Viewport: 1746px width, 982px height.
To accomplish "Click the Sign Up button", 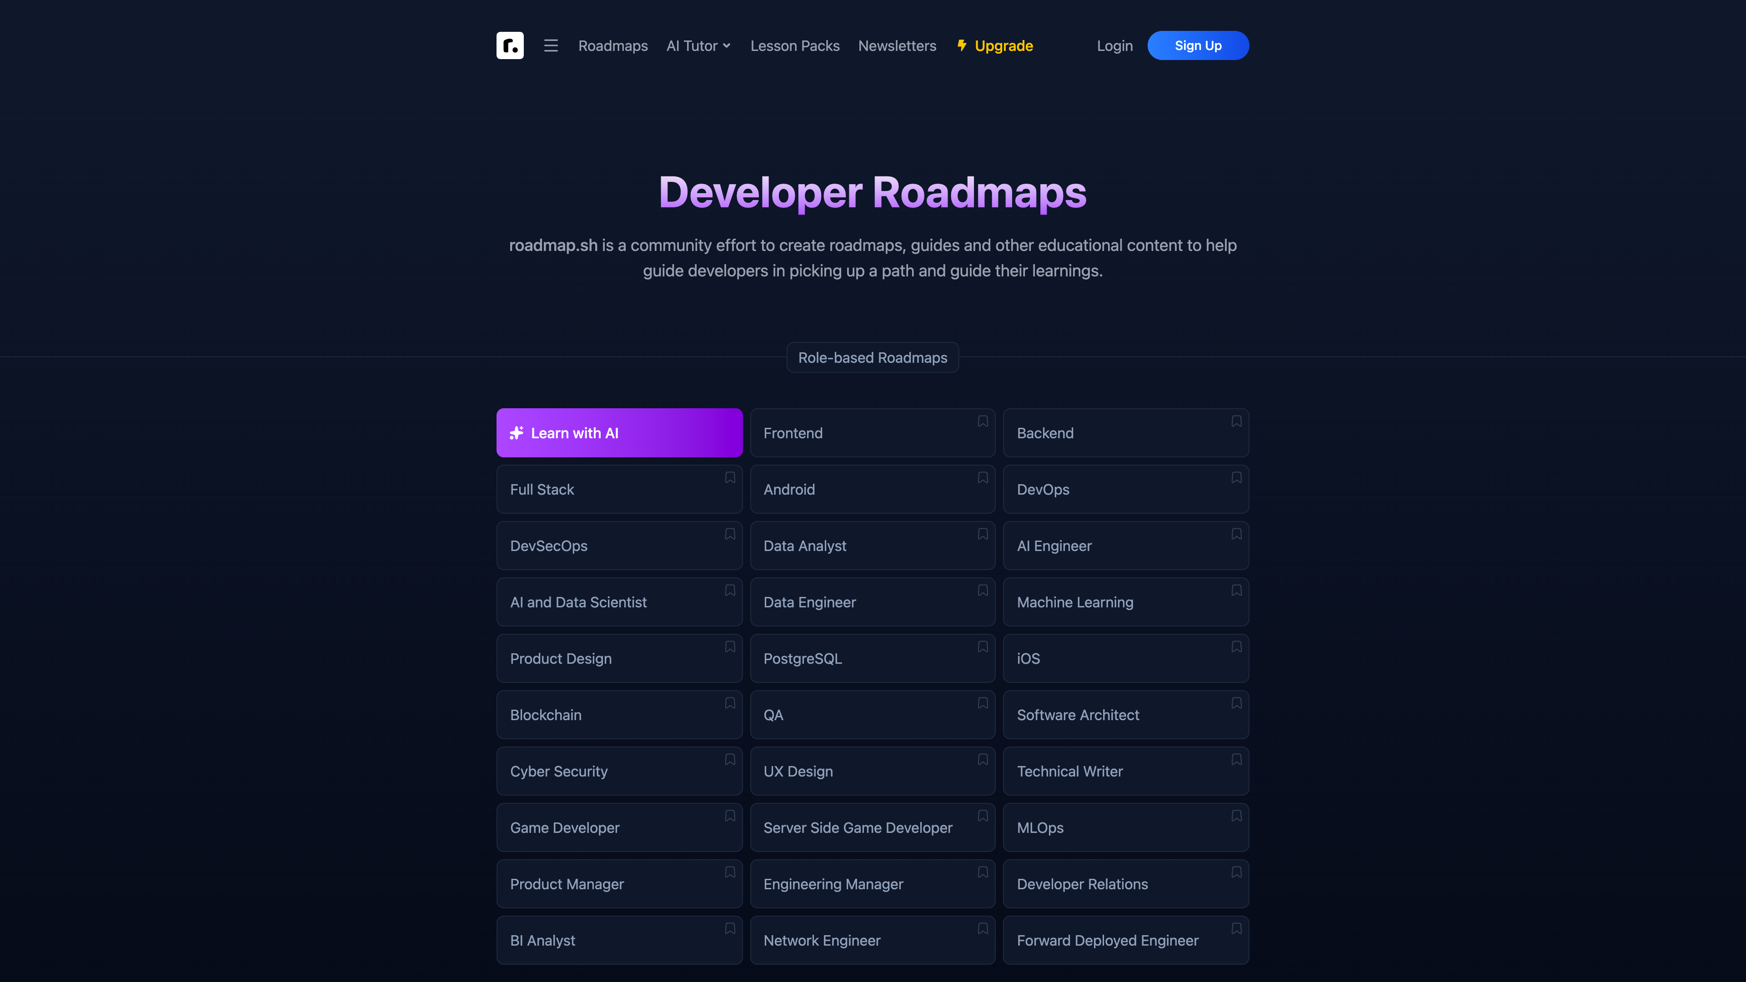I will pyautogui.click(x=1198, y=45).
